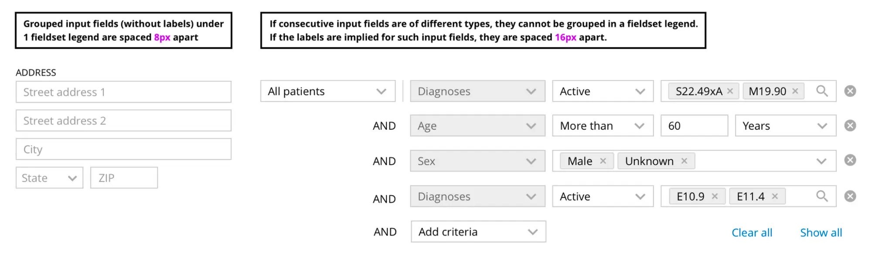Click the Clear all link
This screenshot has height=263, width=872.
click(752, 233)
